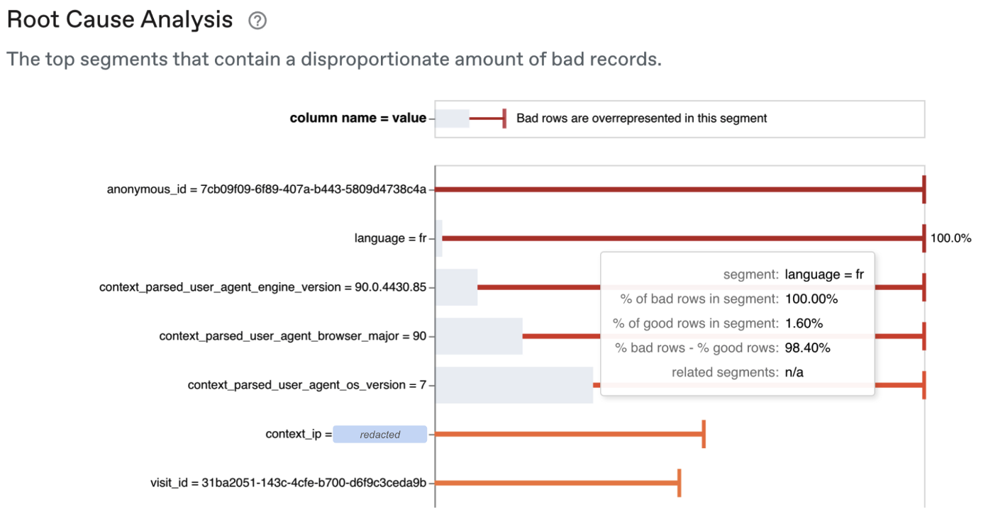Click the orange visit_id bar
Image resolution: width=993 pixels, height=529 pixels.
point(557,483)
